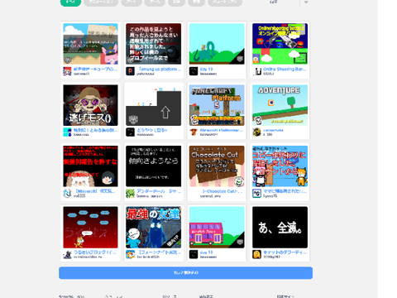Open the sort order dropdown arrow
This screenshot has width=397, height=298.
click(x=306, y=2)
